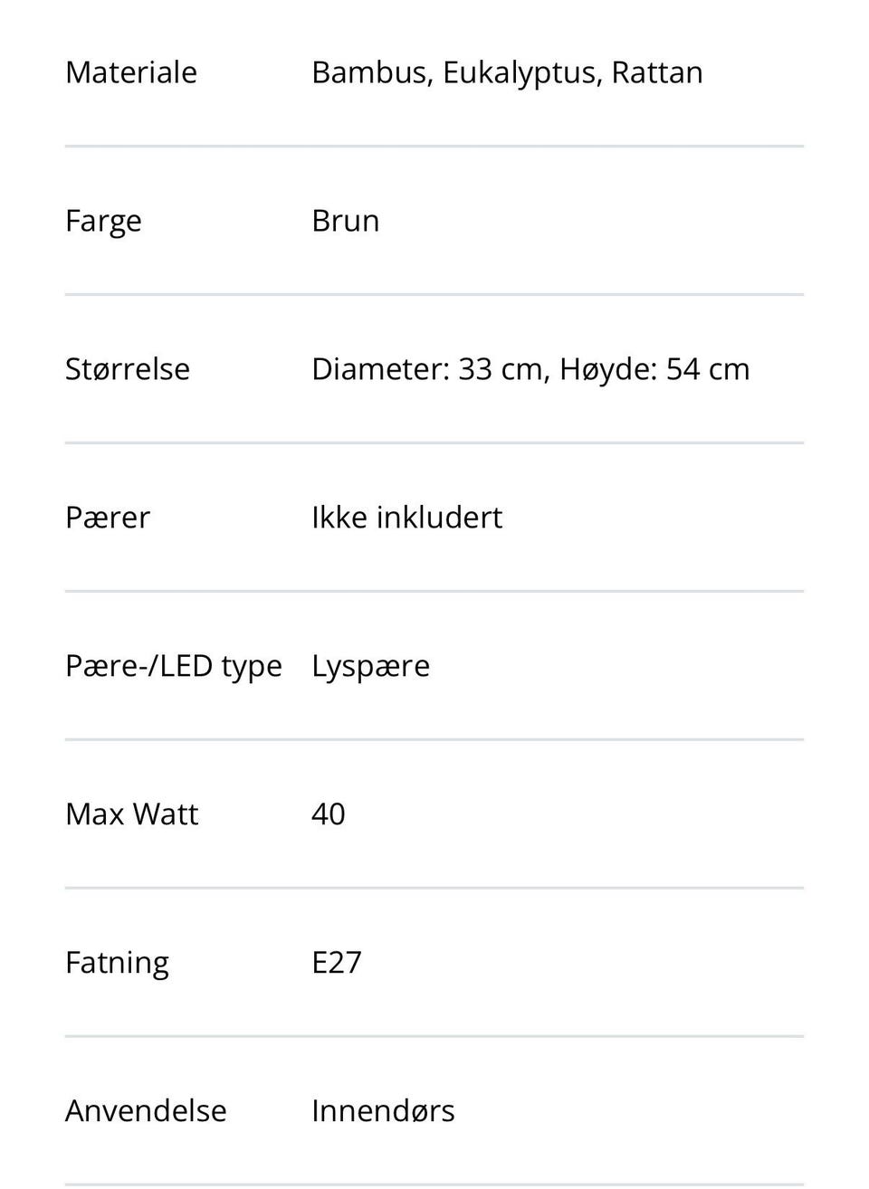
Task: Select the Max Watt label
Action: pos(131,814)
